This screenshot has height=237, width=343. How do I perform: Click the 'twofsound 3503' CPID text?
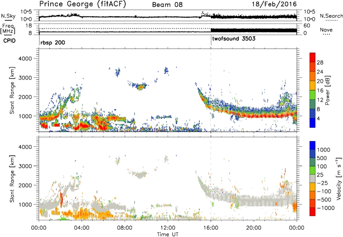click(x=234, y=39)
